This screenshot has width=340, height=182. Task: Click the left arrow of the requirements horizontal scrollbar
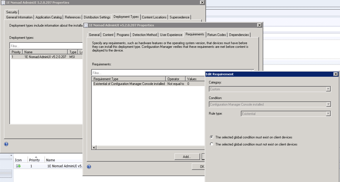pos(94,147)
